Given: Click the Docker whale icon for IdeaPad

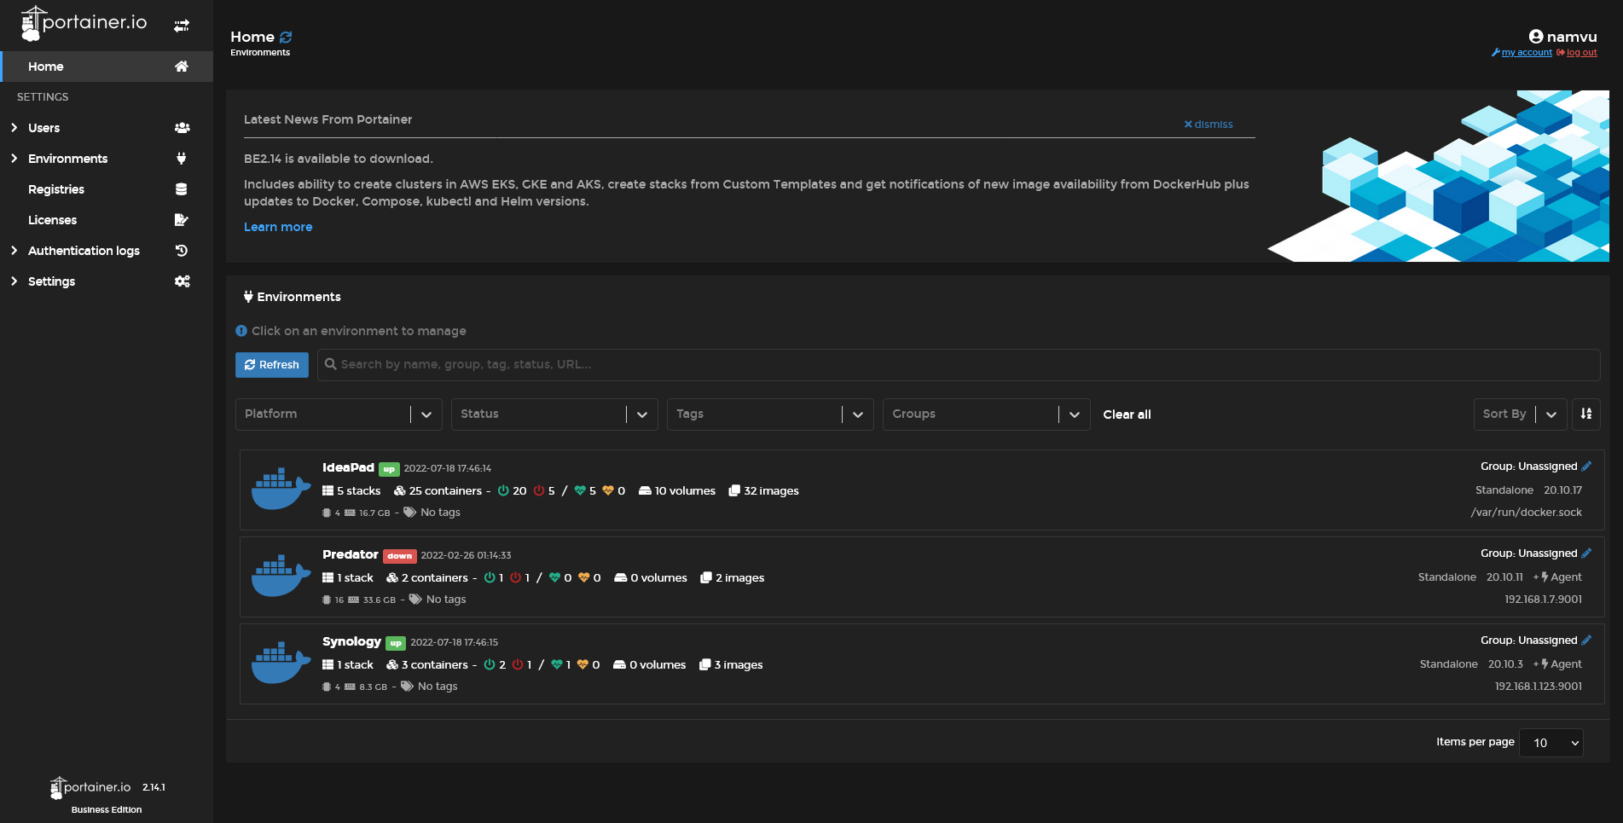Looking at the screenshot, I should (281, 489).
